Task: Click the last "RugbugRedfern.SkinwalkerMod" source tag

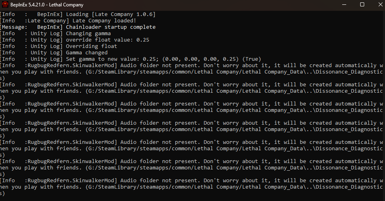Action: [x=71, y=181]
